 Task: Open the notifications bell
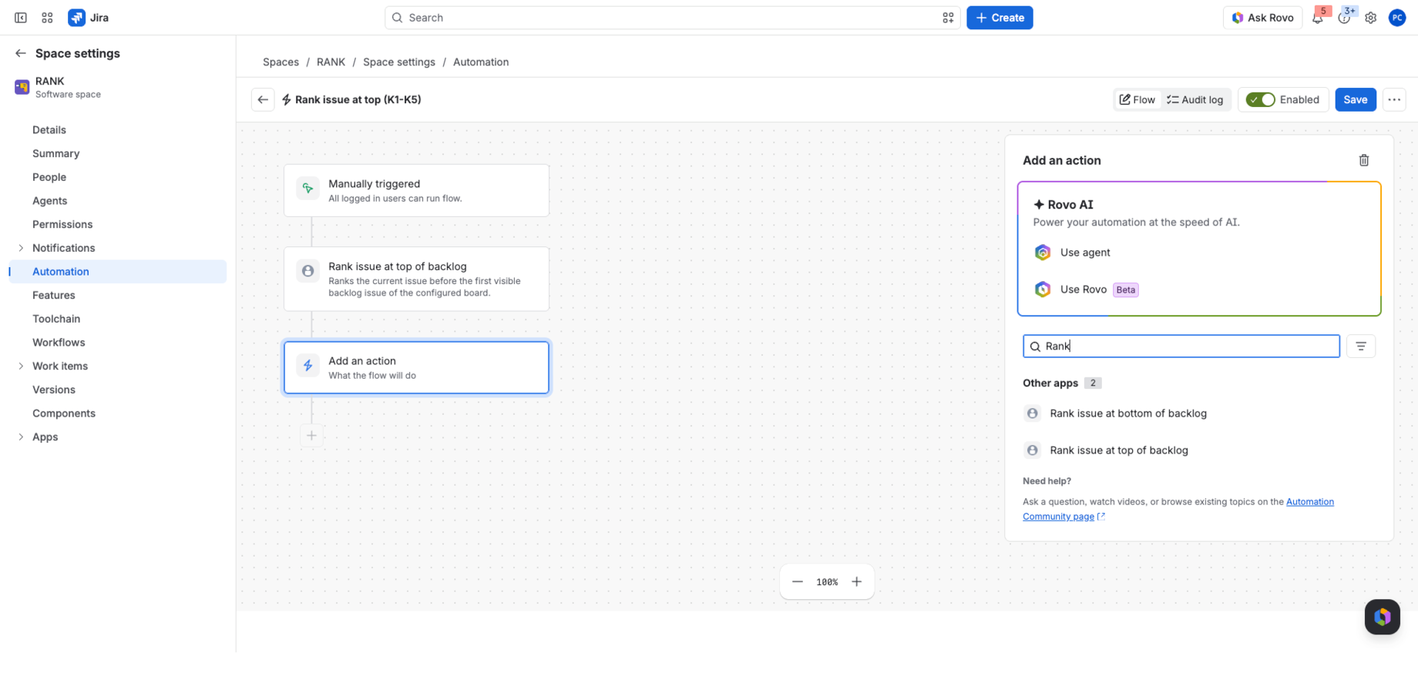click(x=1318, y=18)
